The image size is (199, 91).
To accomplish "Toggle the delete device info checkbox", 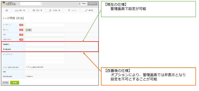I will [x=26, y=76].
